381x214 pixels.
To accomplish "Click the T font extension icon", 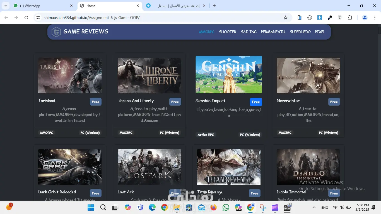I will 340,18.
